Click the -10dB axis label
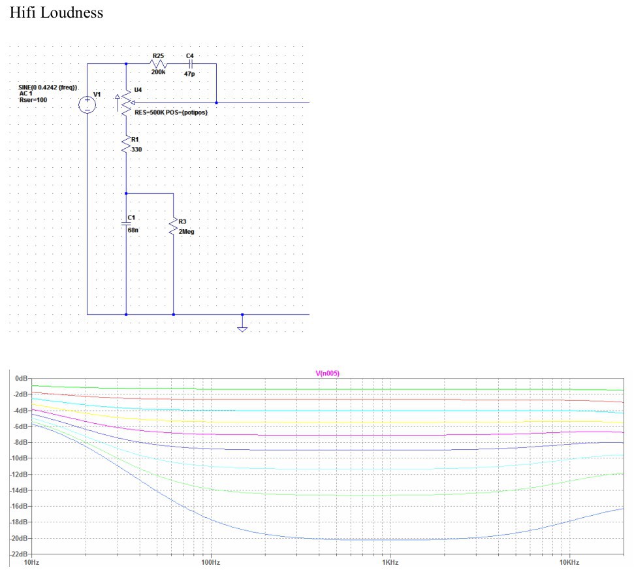 20,458
